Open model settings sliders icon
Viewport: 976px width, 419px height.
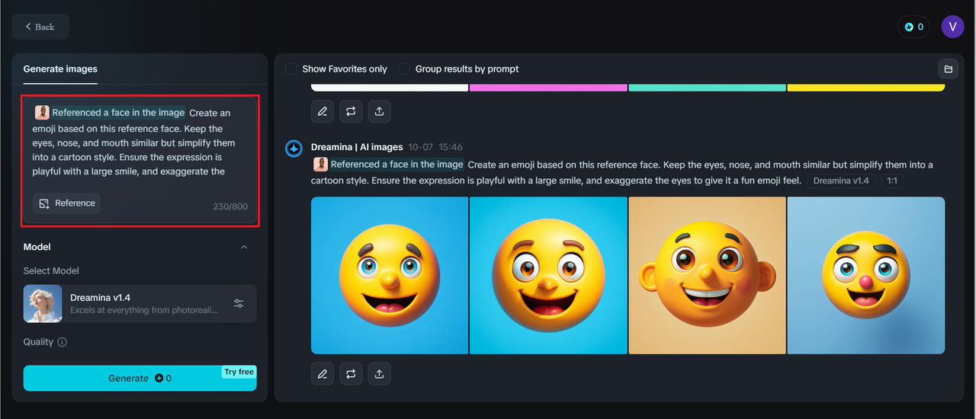[239, 303]
